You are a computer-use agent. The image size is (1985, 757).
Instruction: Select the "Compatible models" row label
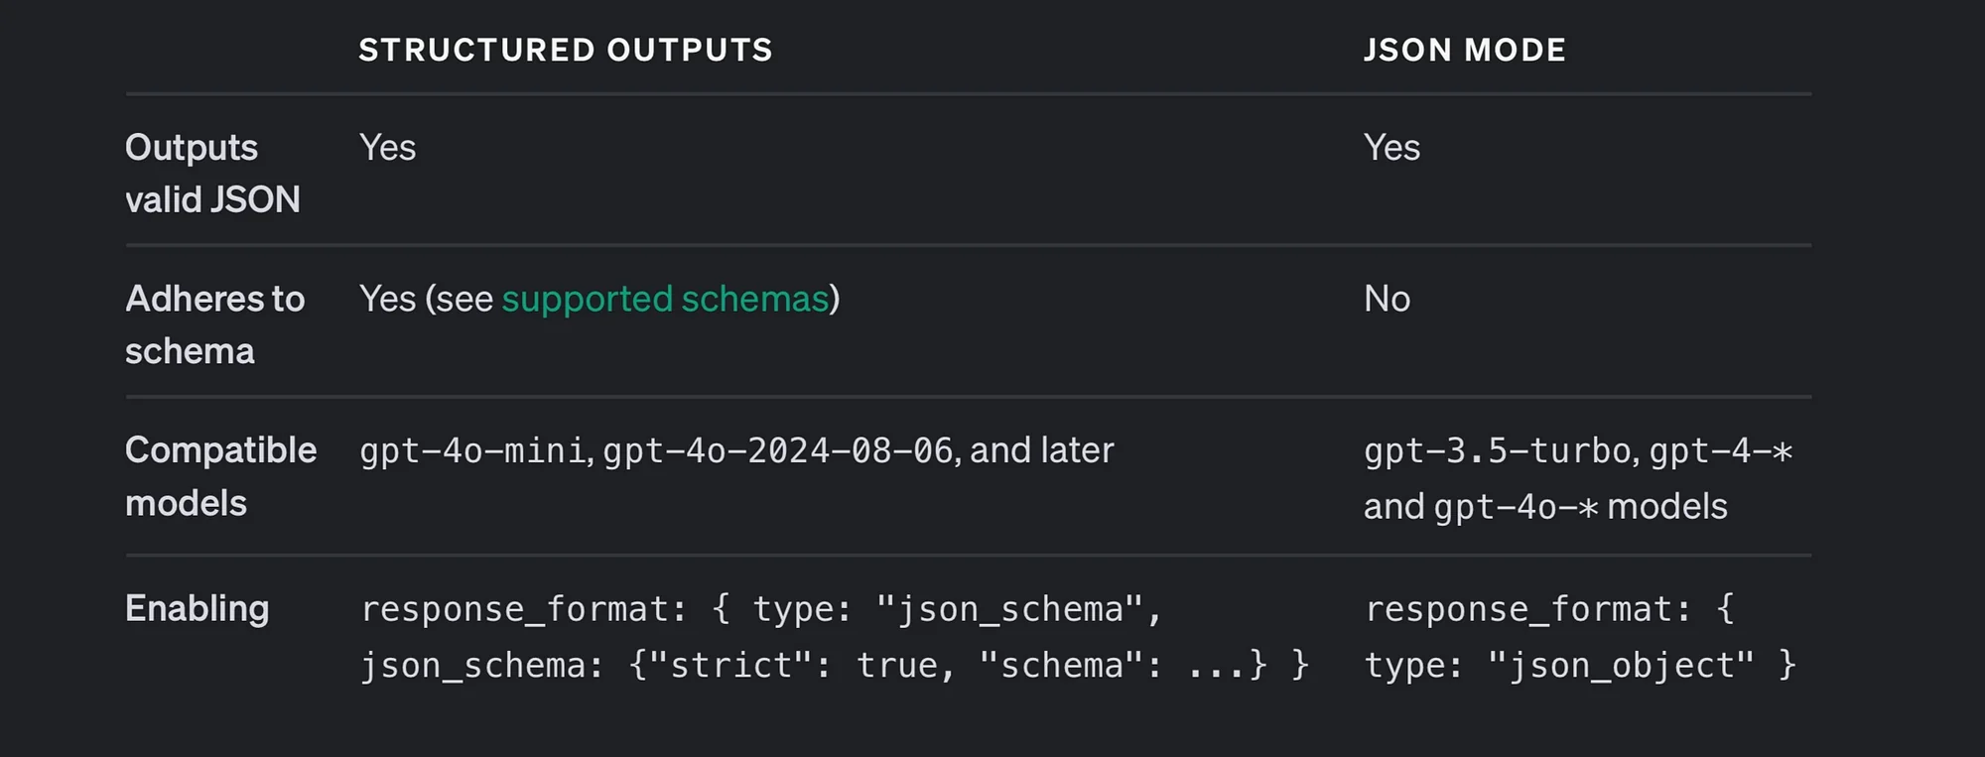point(220,476)
